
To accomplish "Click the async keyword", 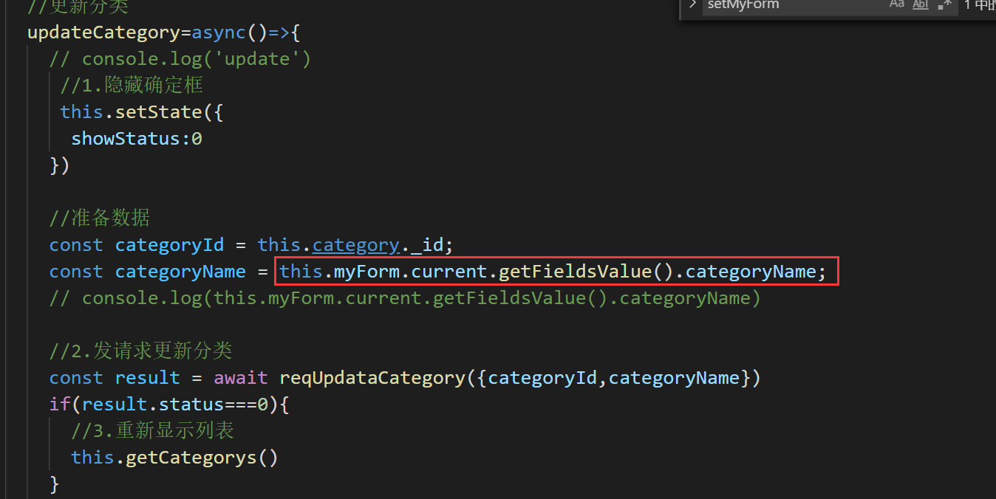I will [219, 32].
